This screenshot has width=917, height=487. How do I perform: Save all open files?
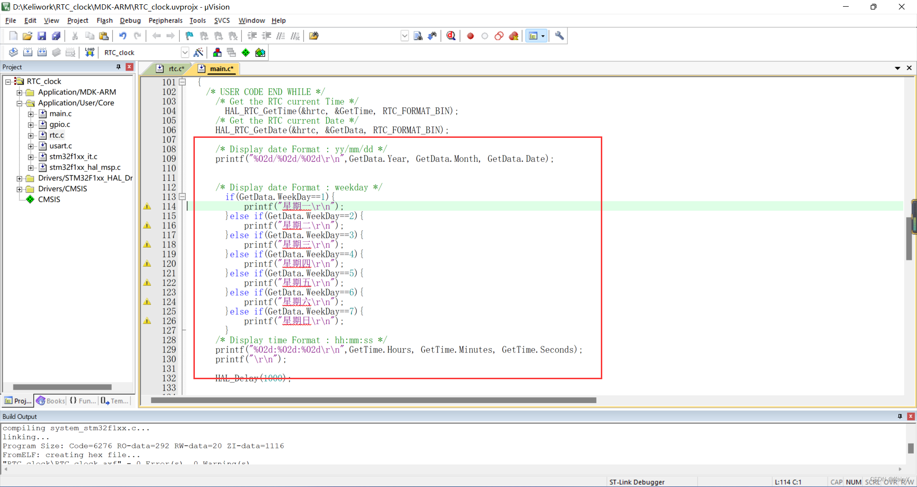pyautogui.click(x=56, y=36)
